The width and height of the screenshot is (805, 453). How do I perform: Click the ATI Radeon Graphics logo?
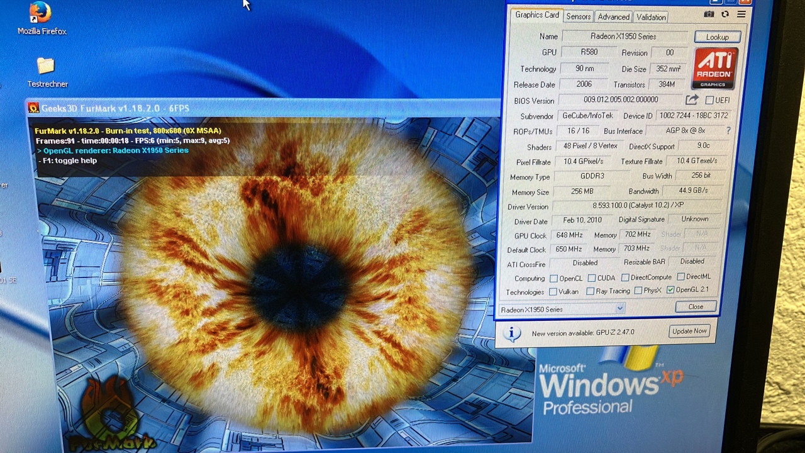(716, 69)
